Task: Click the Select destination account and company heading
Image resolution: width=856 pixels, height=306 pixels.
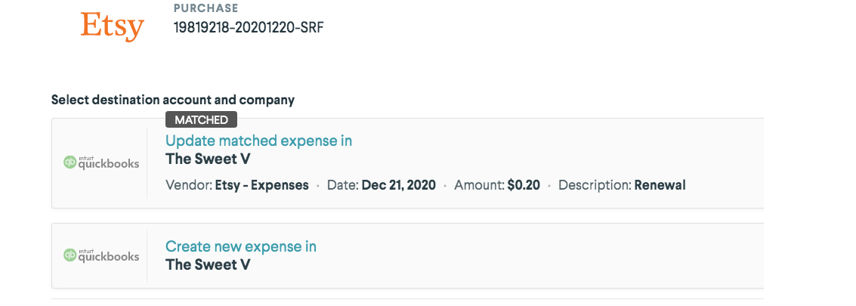Action: 173,100
